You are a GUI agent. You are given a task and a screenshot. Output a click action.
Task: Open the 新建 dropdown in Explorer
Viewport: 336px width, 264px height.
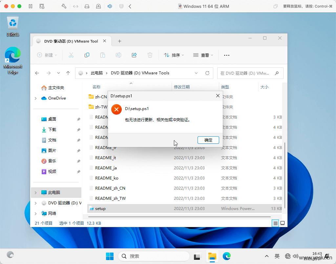click(x=47, y=55)
